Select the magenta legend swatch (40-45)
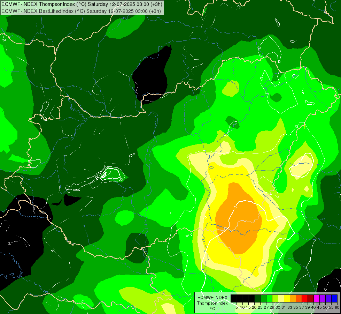Image resolution: width=341 pixels, height=314 pixels. [x=317, y=298]
